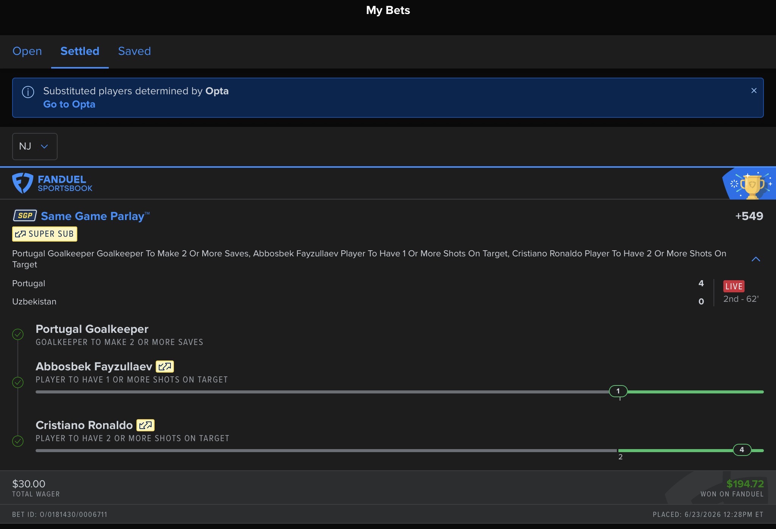Click Uzbekistan's score of 0

pyautogui.click(x=701, y=301)
